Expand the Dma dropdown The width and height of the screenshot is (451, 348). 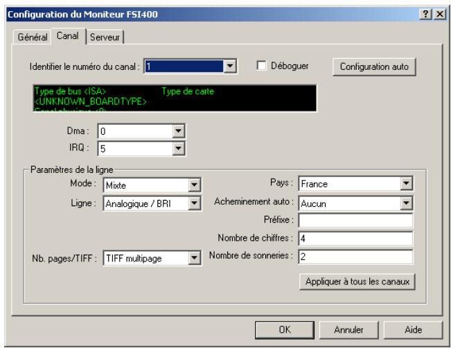click(x=178, y=131)
